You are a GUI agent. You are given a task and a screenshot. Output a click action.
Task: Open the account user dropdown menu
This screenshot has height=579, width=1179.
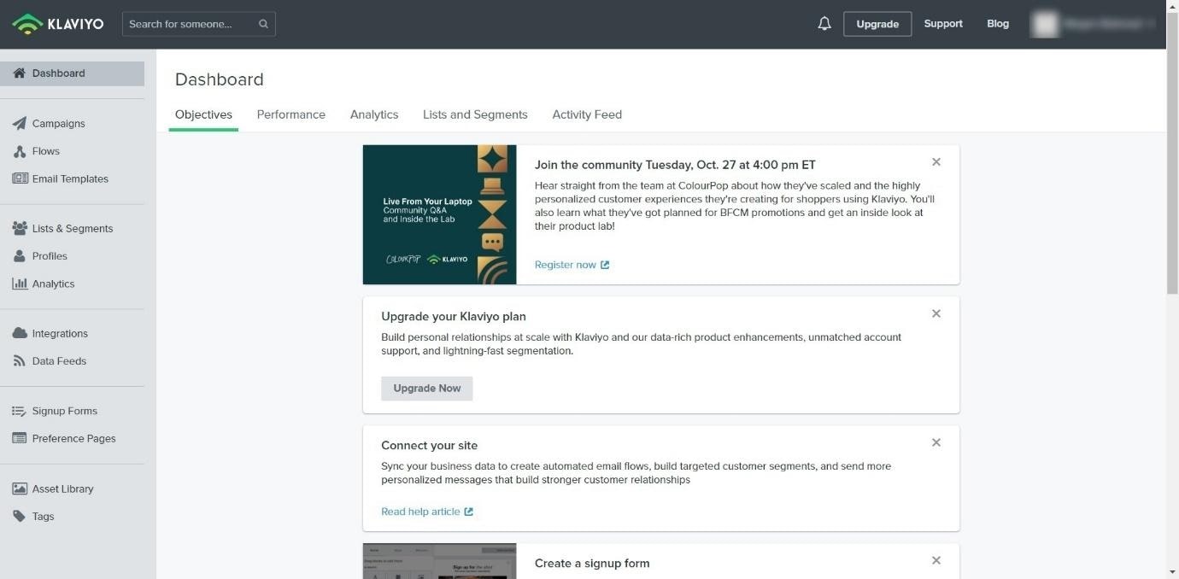[x=1094, y=24]
